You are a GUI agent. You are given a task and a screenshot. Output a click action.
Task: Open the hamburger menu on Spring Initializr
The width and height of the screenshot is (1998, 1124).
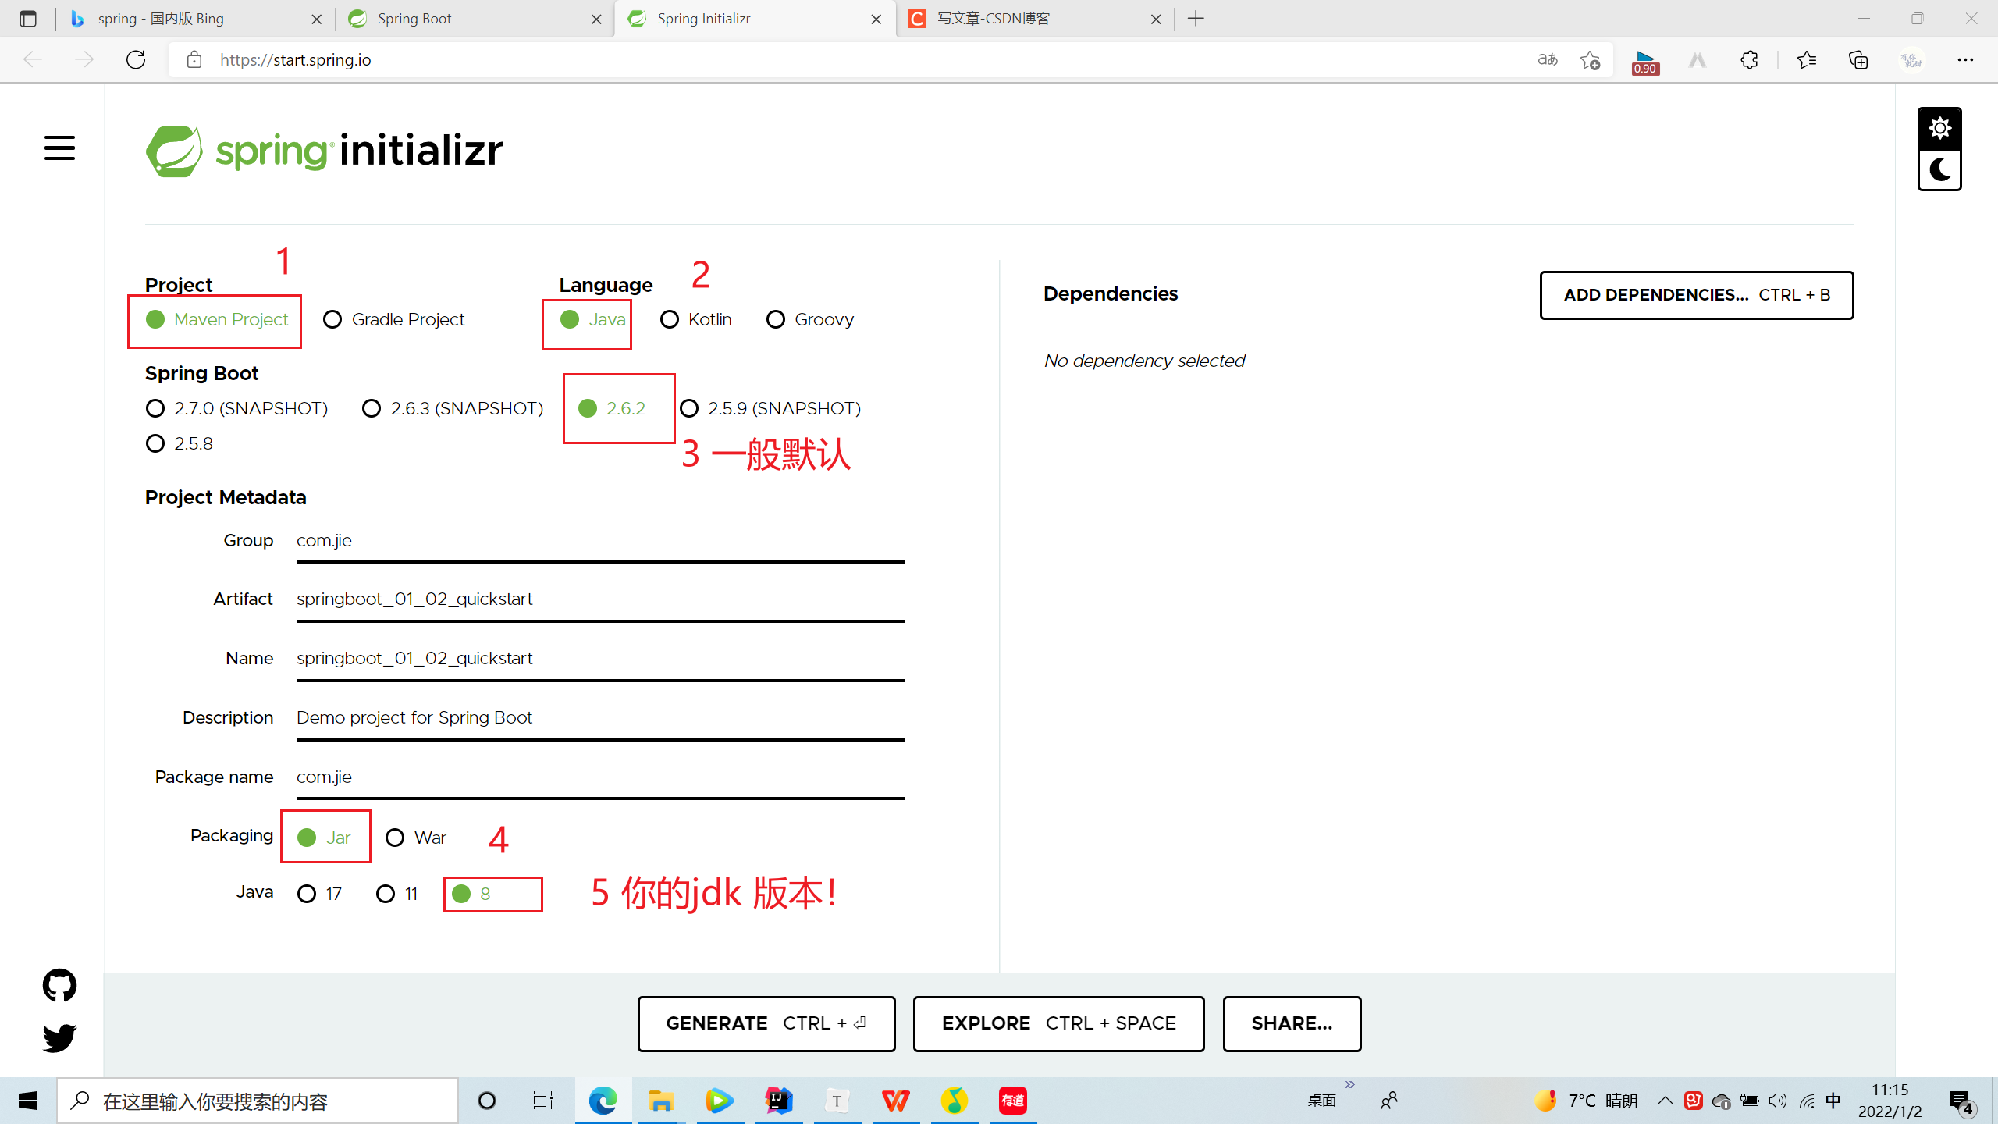click(x=59, y=148)
